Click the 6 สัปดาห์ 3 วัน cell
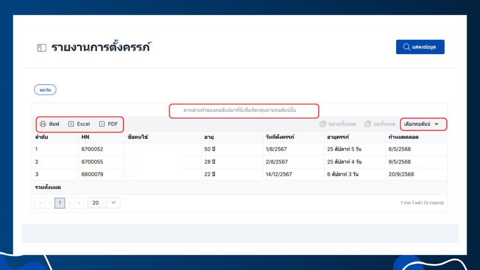The width and height of the screenshot is (480, 270). click(354, 174)
